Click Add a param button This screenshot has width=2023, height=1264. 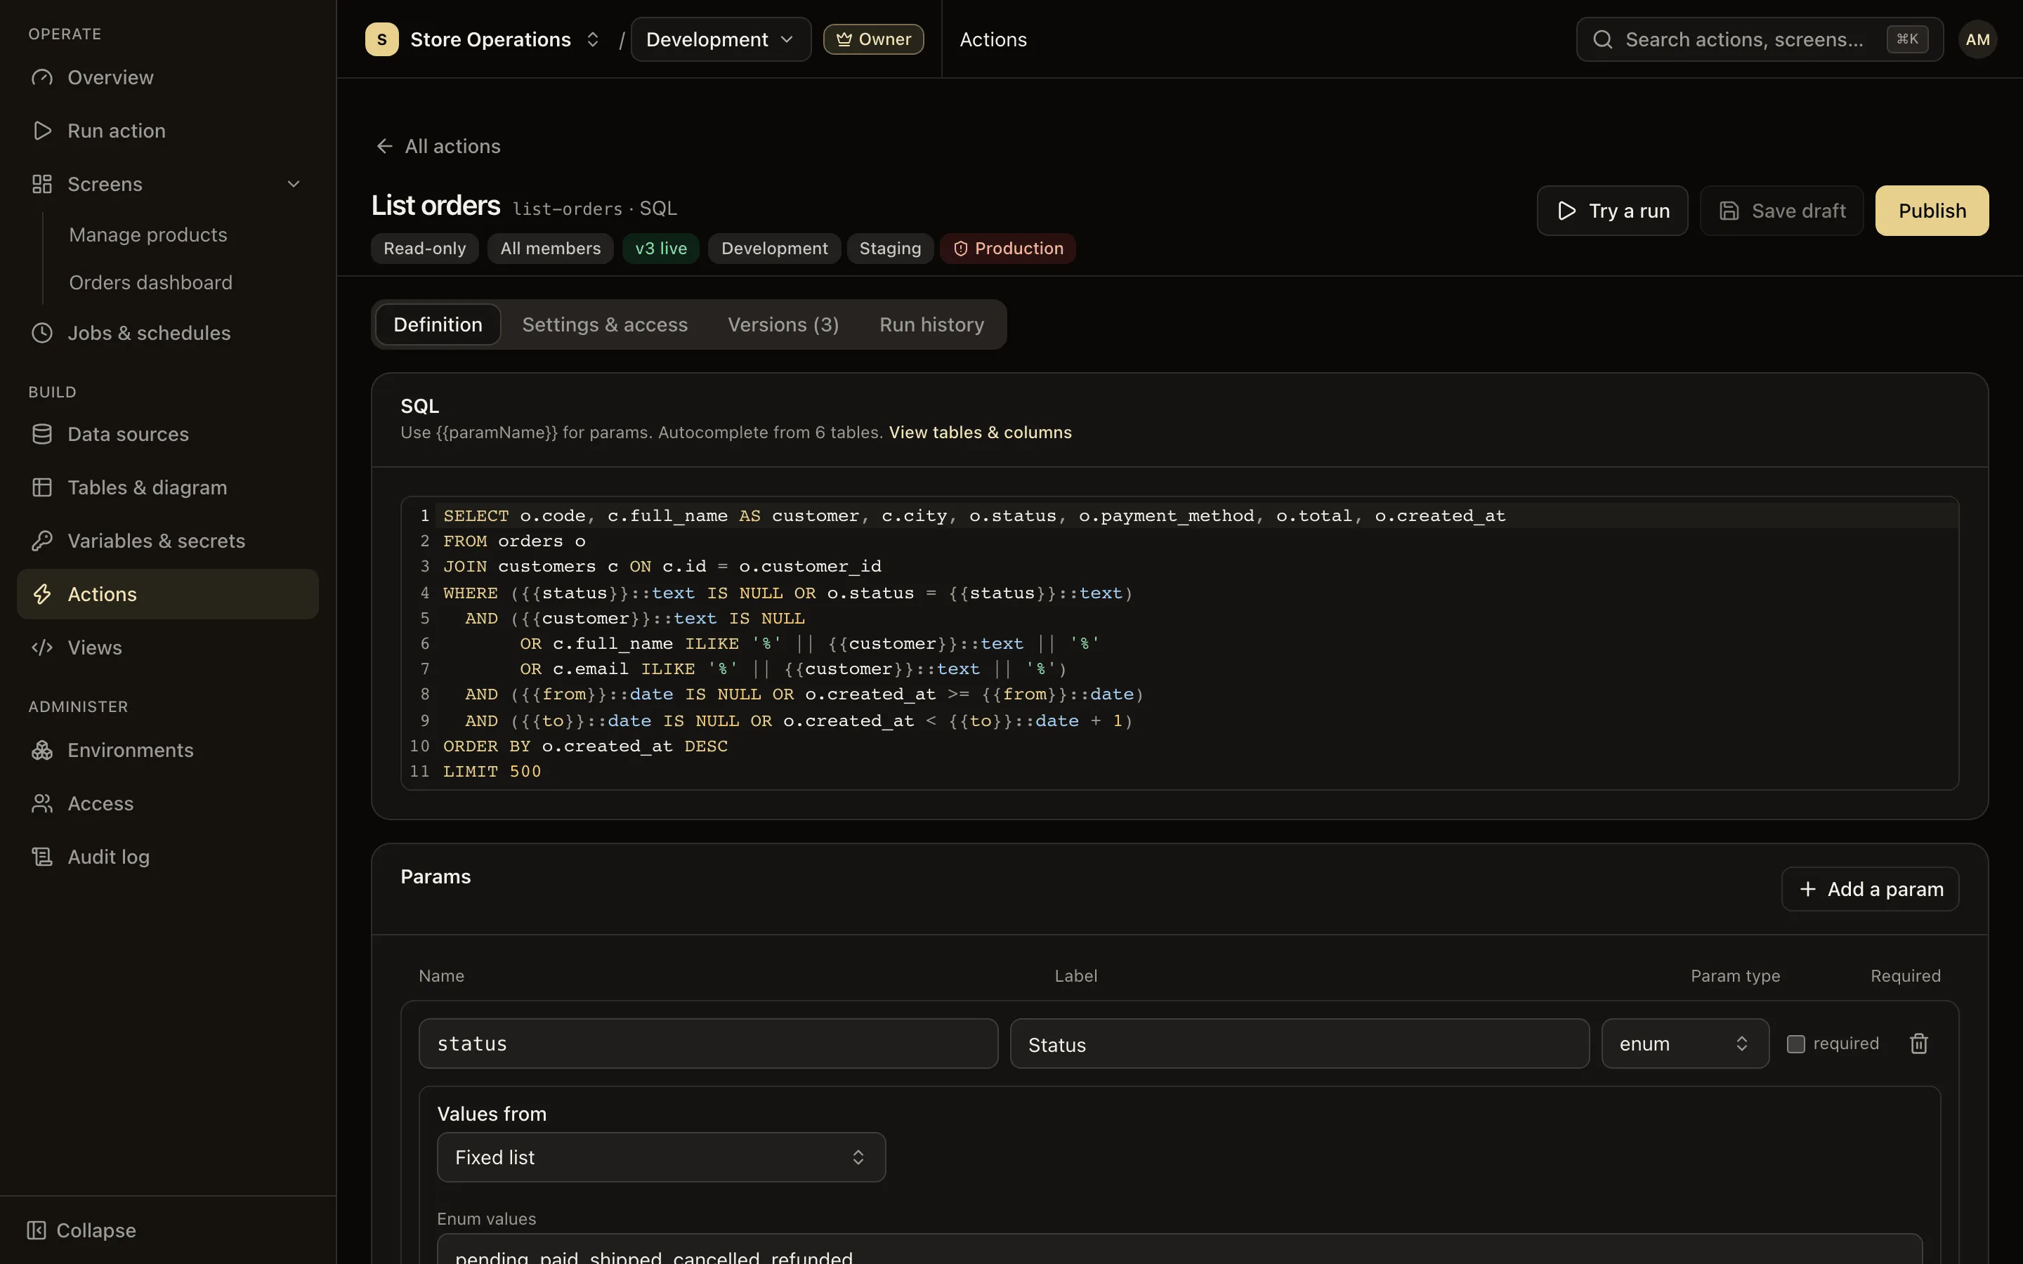(x=1870, y=888)
